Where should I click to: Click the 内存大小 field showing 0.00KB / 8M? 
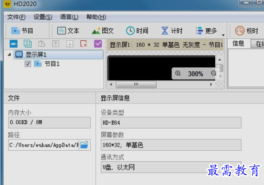[x=49, y=122]
